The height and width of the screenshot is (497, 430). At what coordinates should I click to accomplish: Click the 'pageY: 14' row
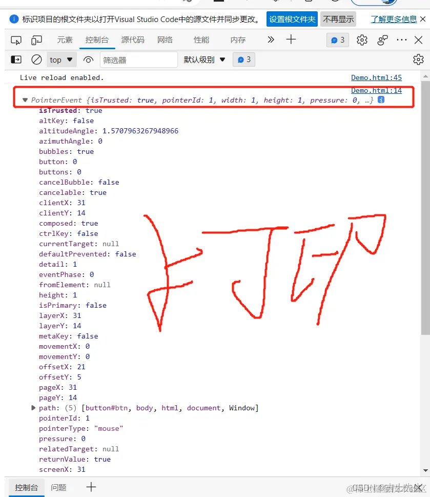pyautogui.click(x=57, y=398)
